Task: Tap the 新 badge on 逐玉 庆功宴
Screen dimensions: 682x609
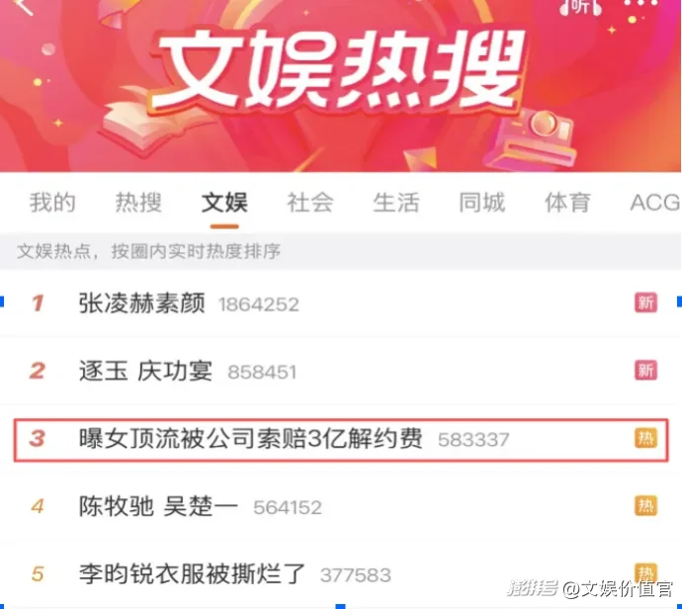Action: (x=645, y=370)
